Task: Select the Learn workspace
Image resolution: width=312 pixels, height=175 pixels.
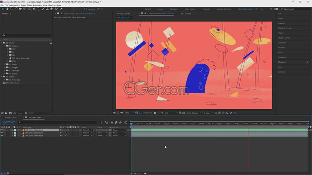Action: tap(161, 9)
